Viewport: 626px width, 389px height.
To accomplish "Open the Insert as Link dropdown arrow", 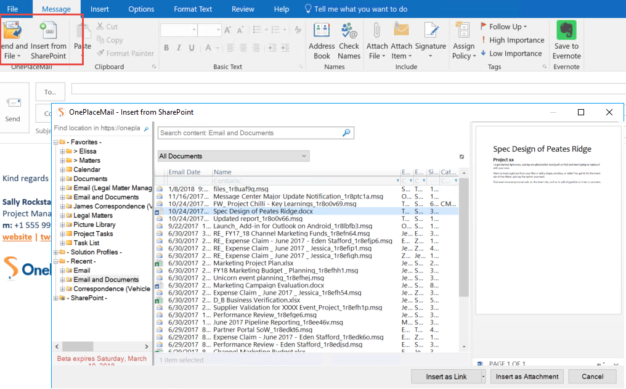I will (483, 377).
